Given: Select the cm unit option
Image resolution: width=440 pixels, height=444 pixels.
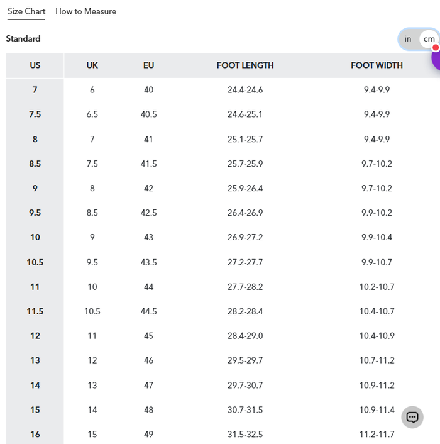Looking at the screenshot, I should click(x=428, y=39).
